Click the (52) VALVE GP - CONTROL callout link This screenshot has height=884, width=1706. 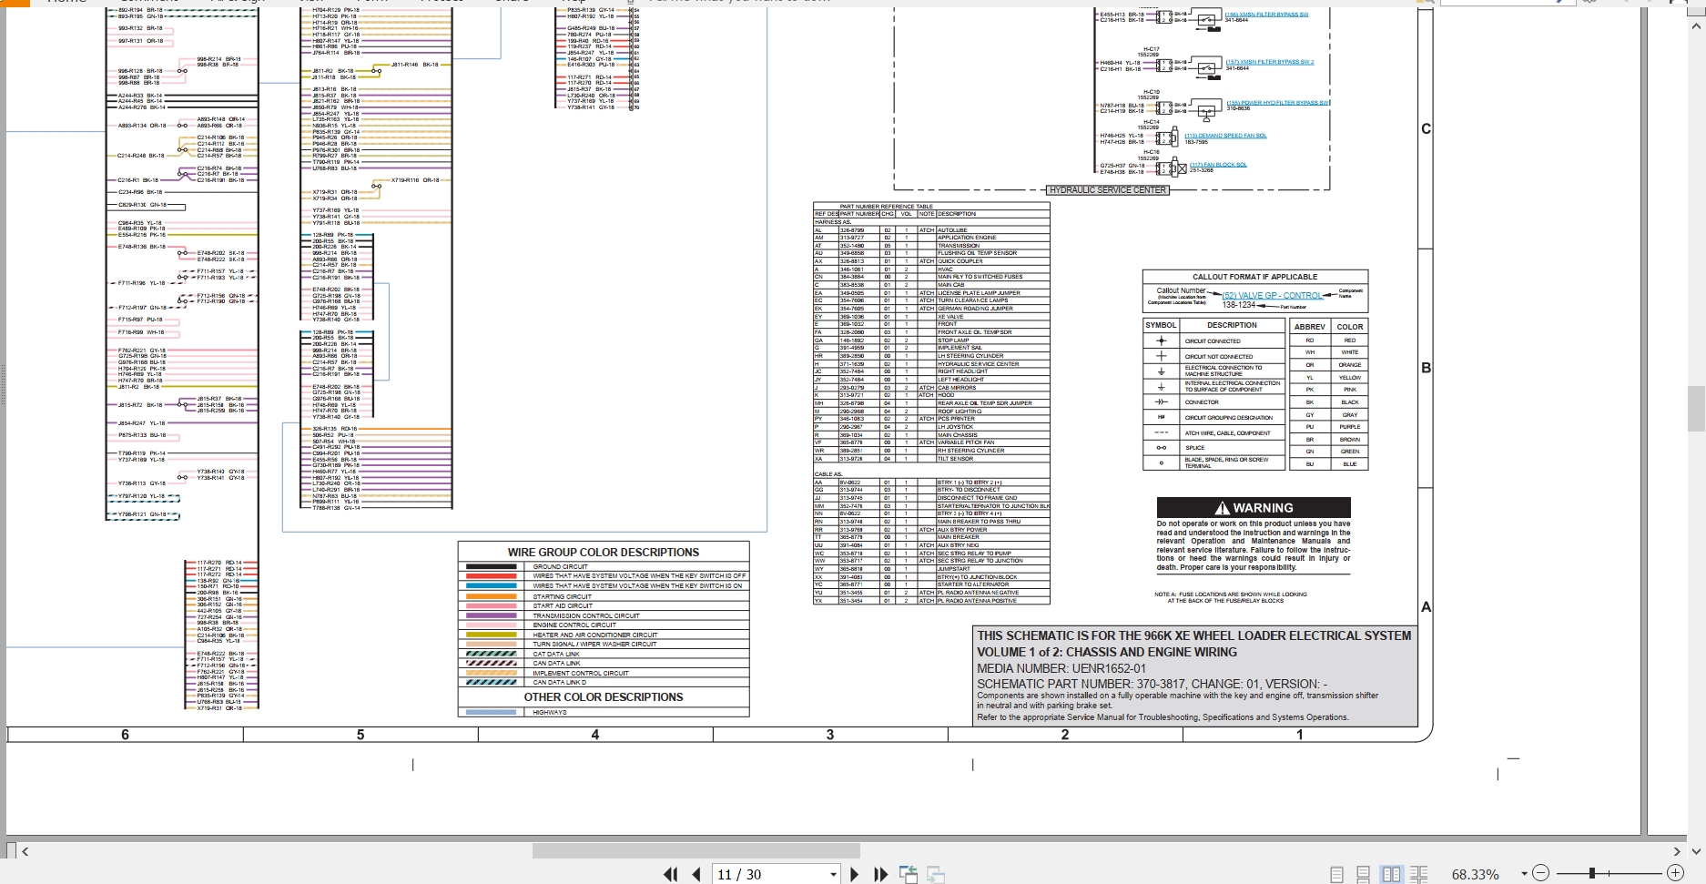click(1273, 295)
